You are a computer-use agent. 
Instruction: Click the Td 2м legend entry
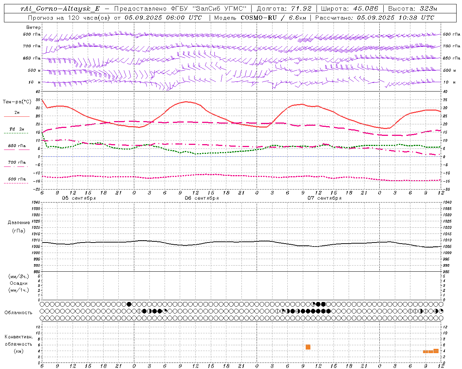17,129
